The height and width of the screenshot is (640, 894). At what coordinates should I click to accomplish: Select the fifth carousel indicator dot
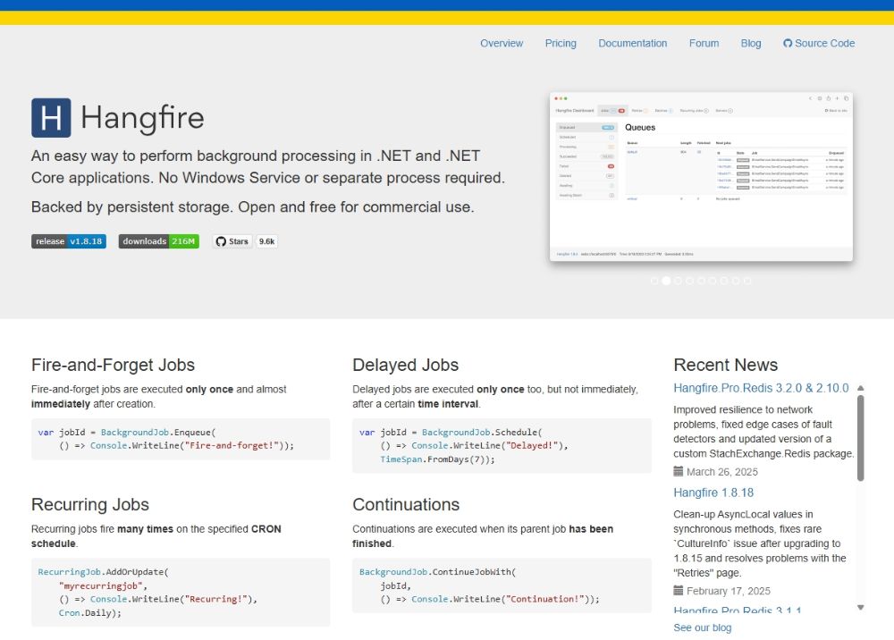click(701, 281)
